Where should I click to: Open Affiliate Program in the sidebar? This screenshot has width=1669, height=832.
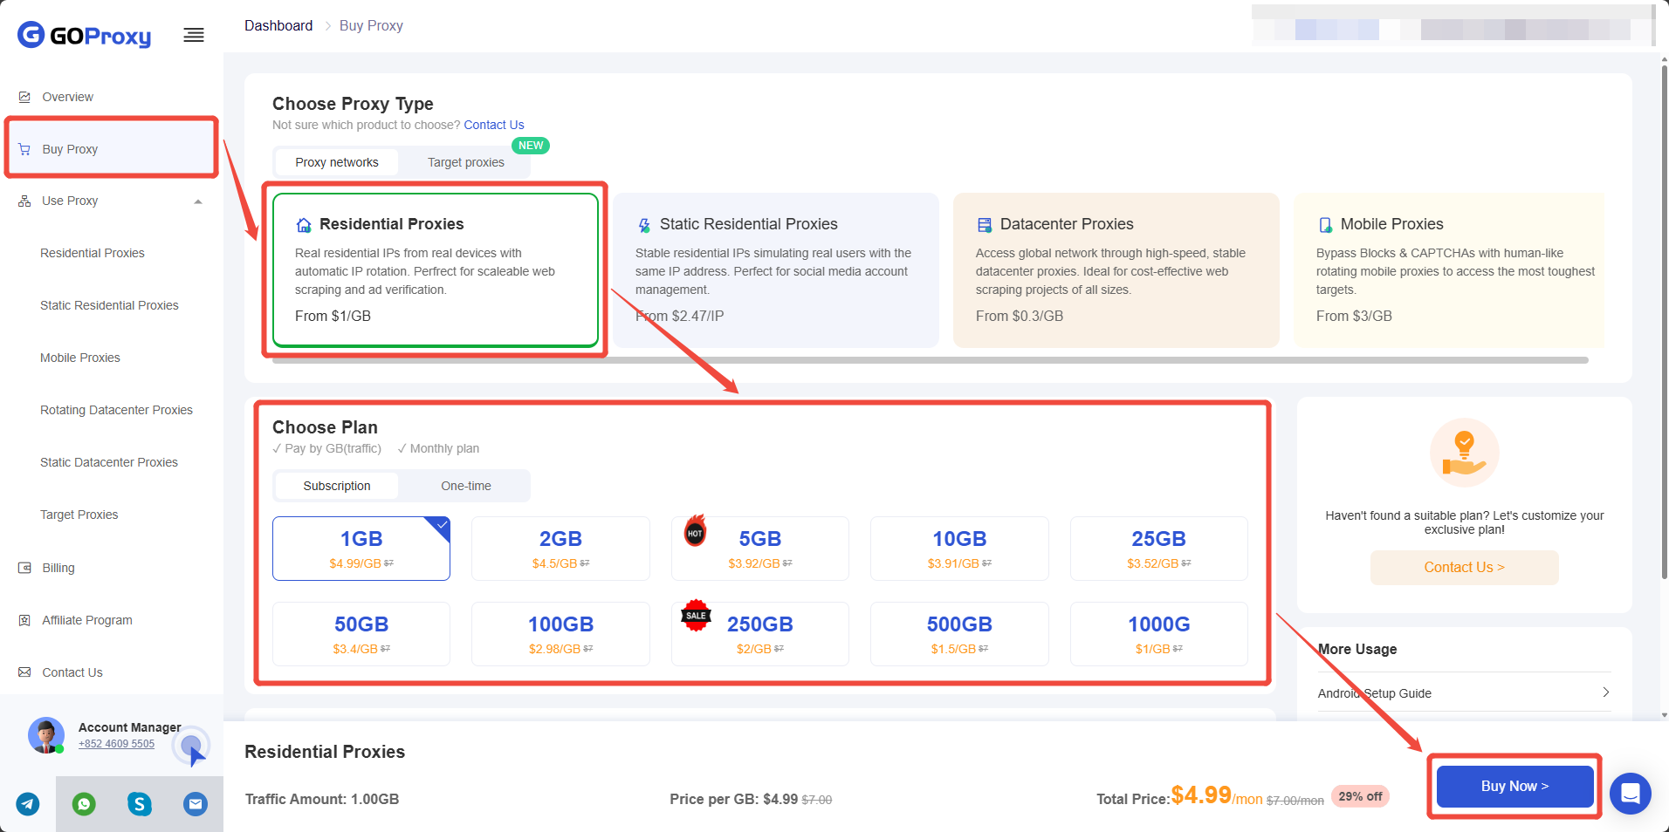[112, 620]
